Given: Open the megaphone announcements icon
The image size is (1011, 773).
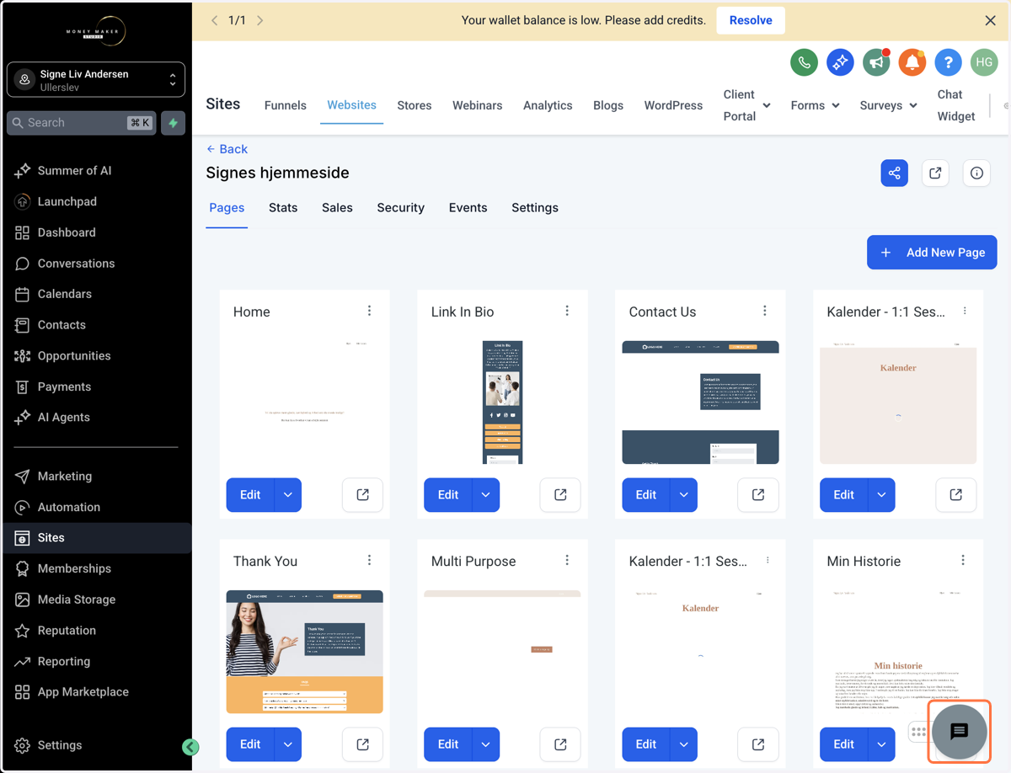Looking at the screenshot, I should tap(876, 62).
